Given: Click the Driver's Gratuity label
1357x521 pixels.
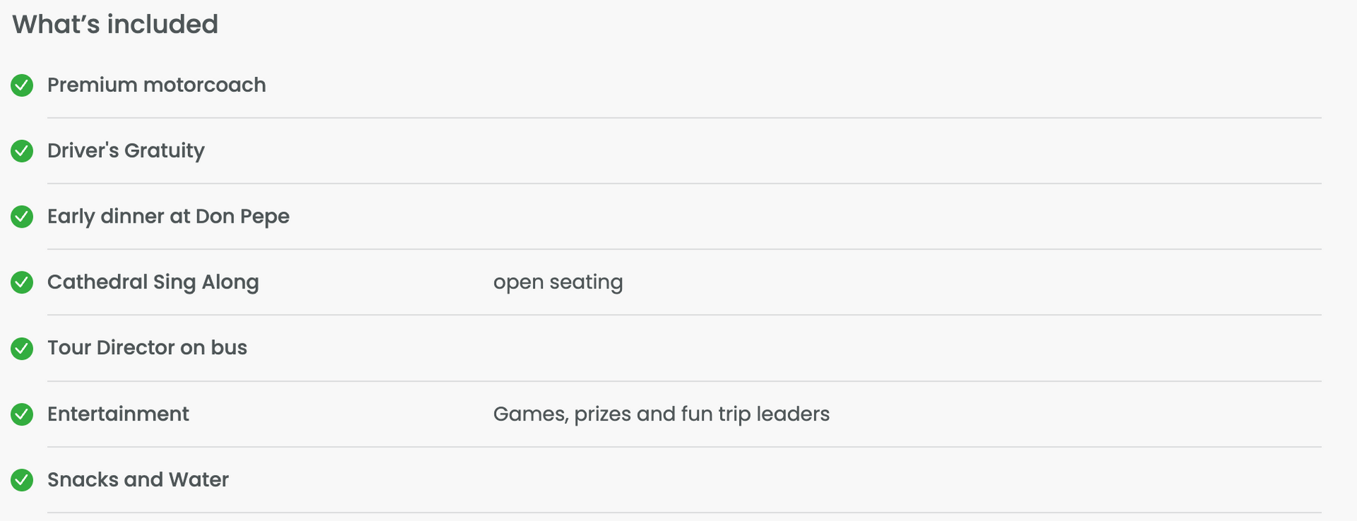Looking at the screenshot, I should [126, 151].
